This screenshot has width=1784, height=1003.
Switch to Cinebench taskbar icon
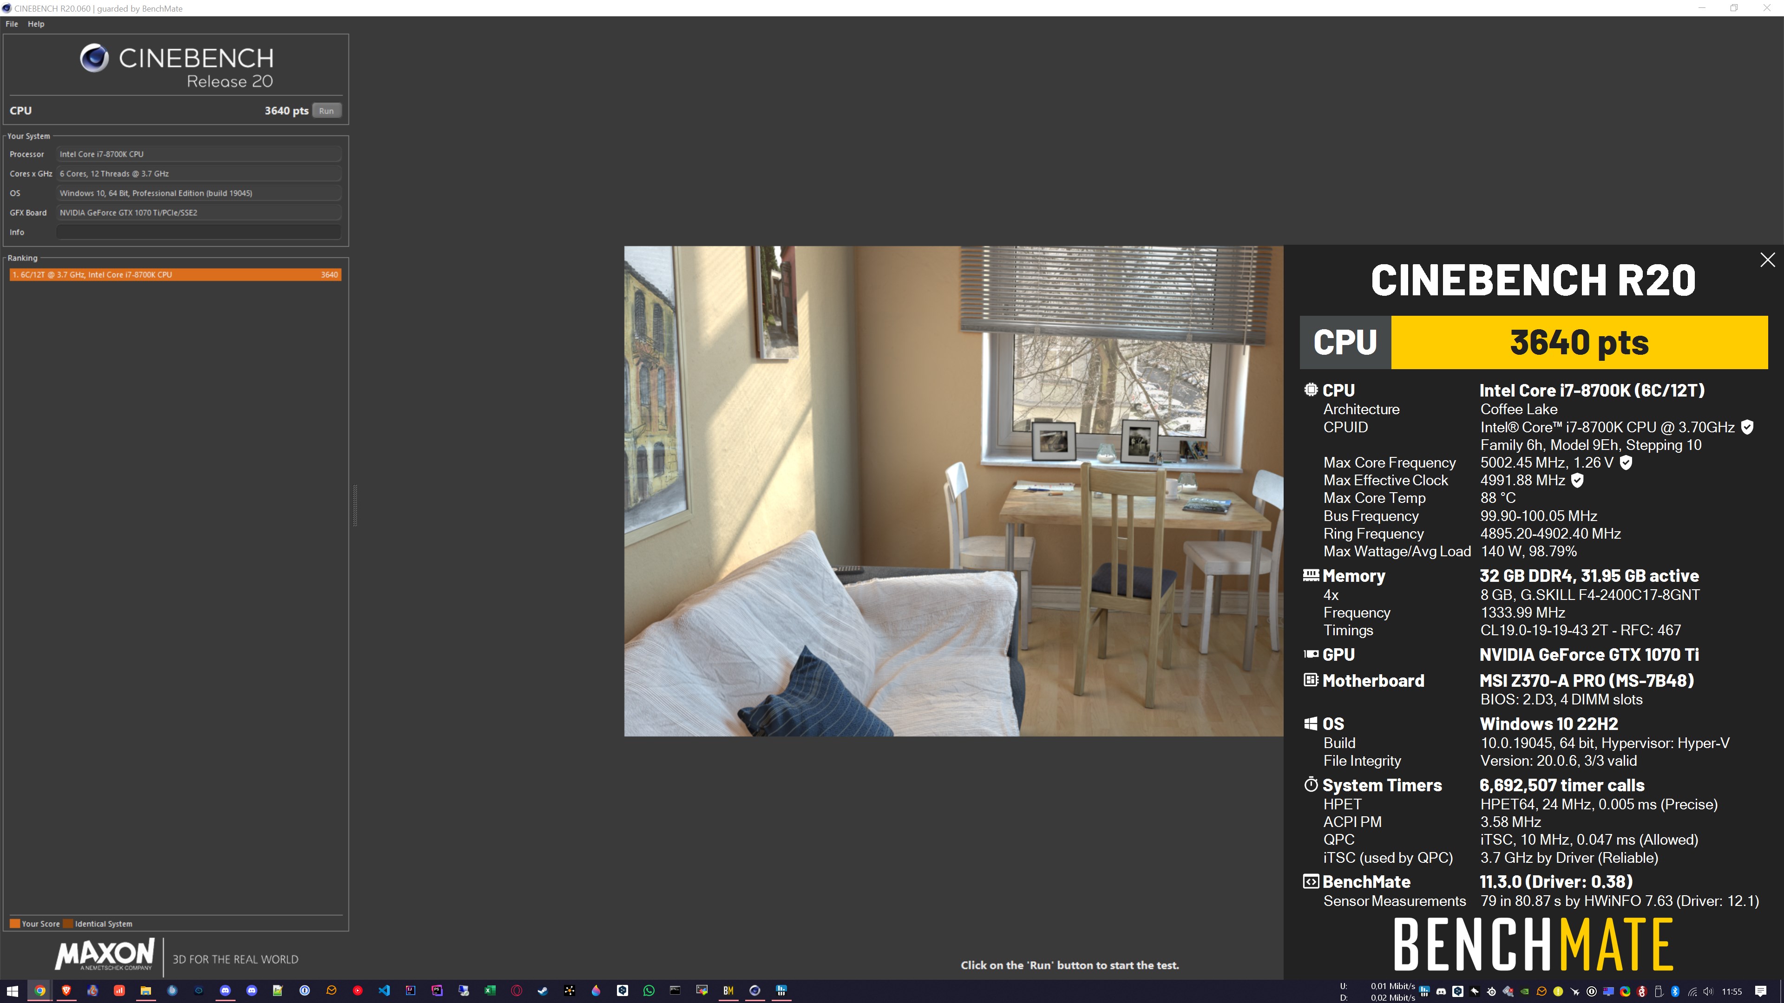point(755,990)
